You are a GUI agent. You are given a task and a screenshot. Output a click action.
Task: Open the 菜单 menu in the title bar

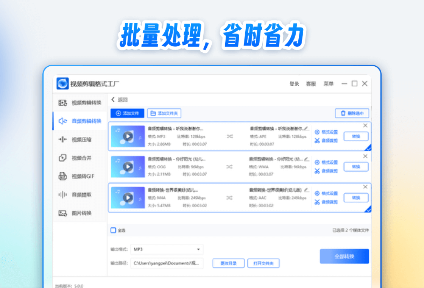click(x=329, y=84)
